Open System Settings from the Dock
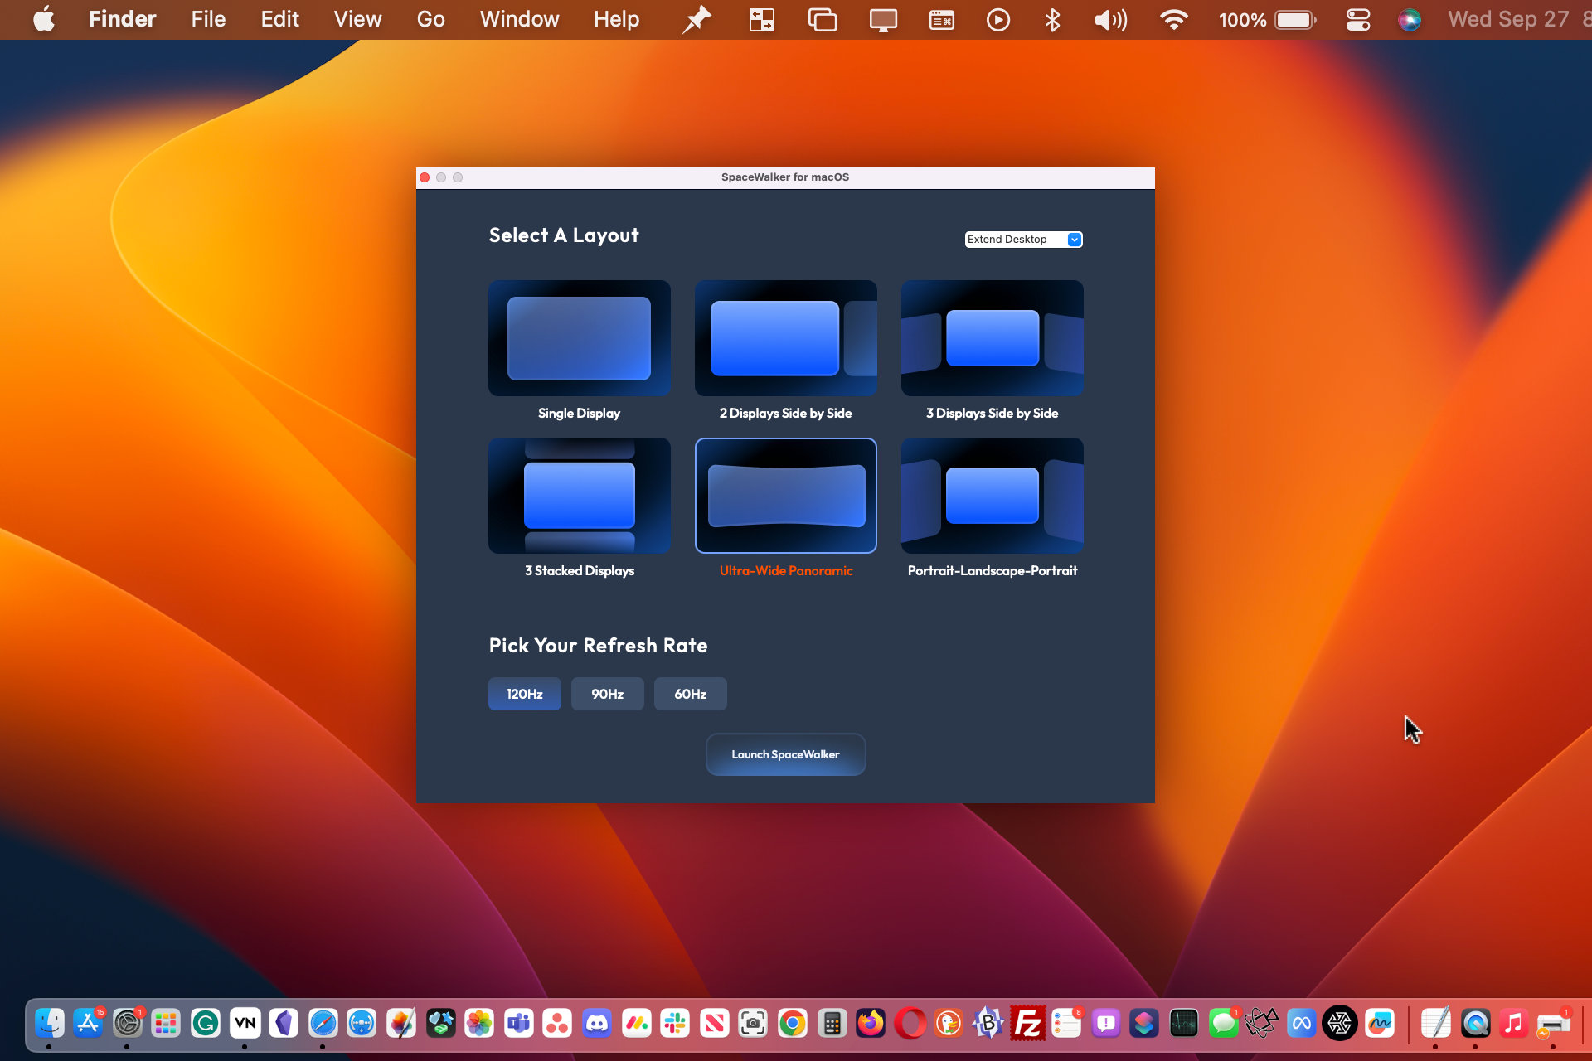This screenshot has width=1592, height=1061. tap(128, 1024)
